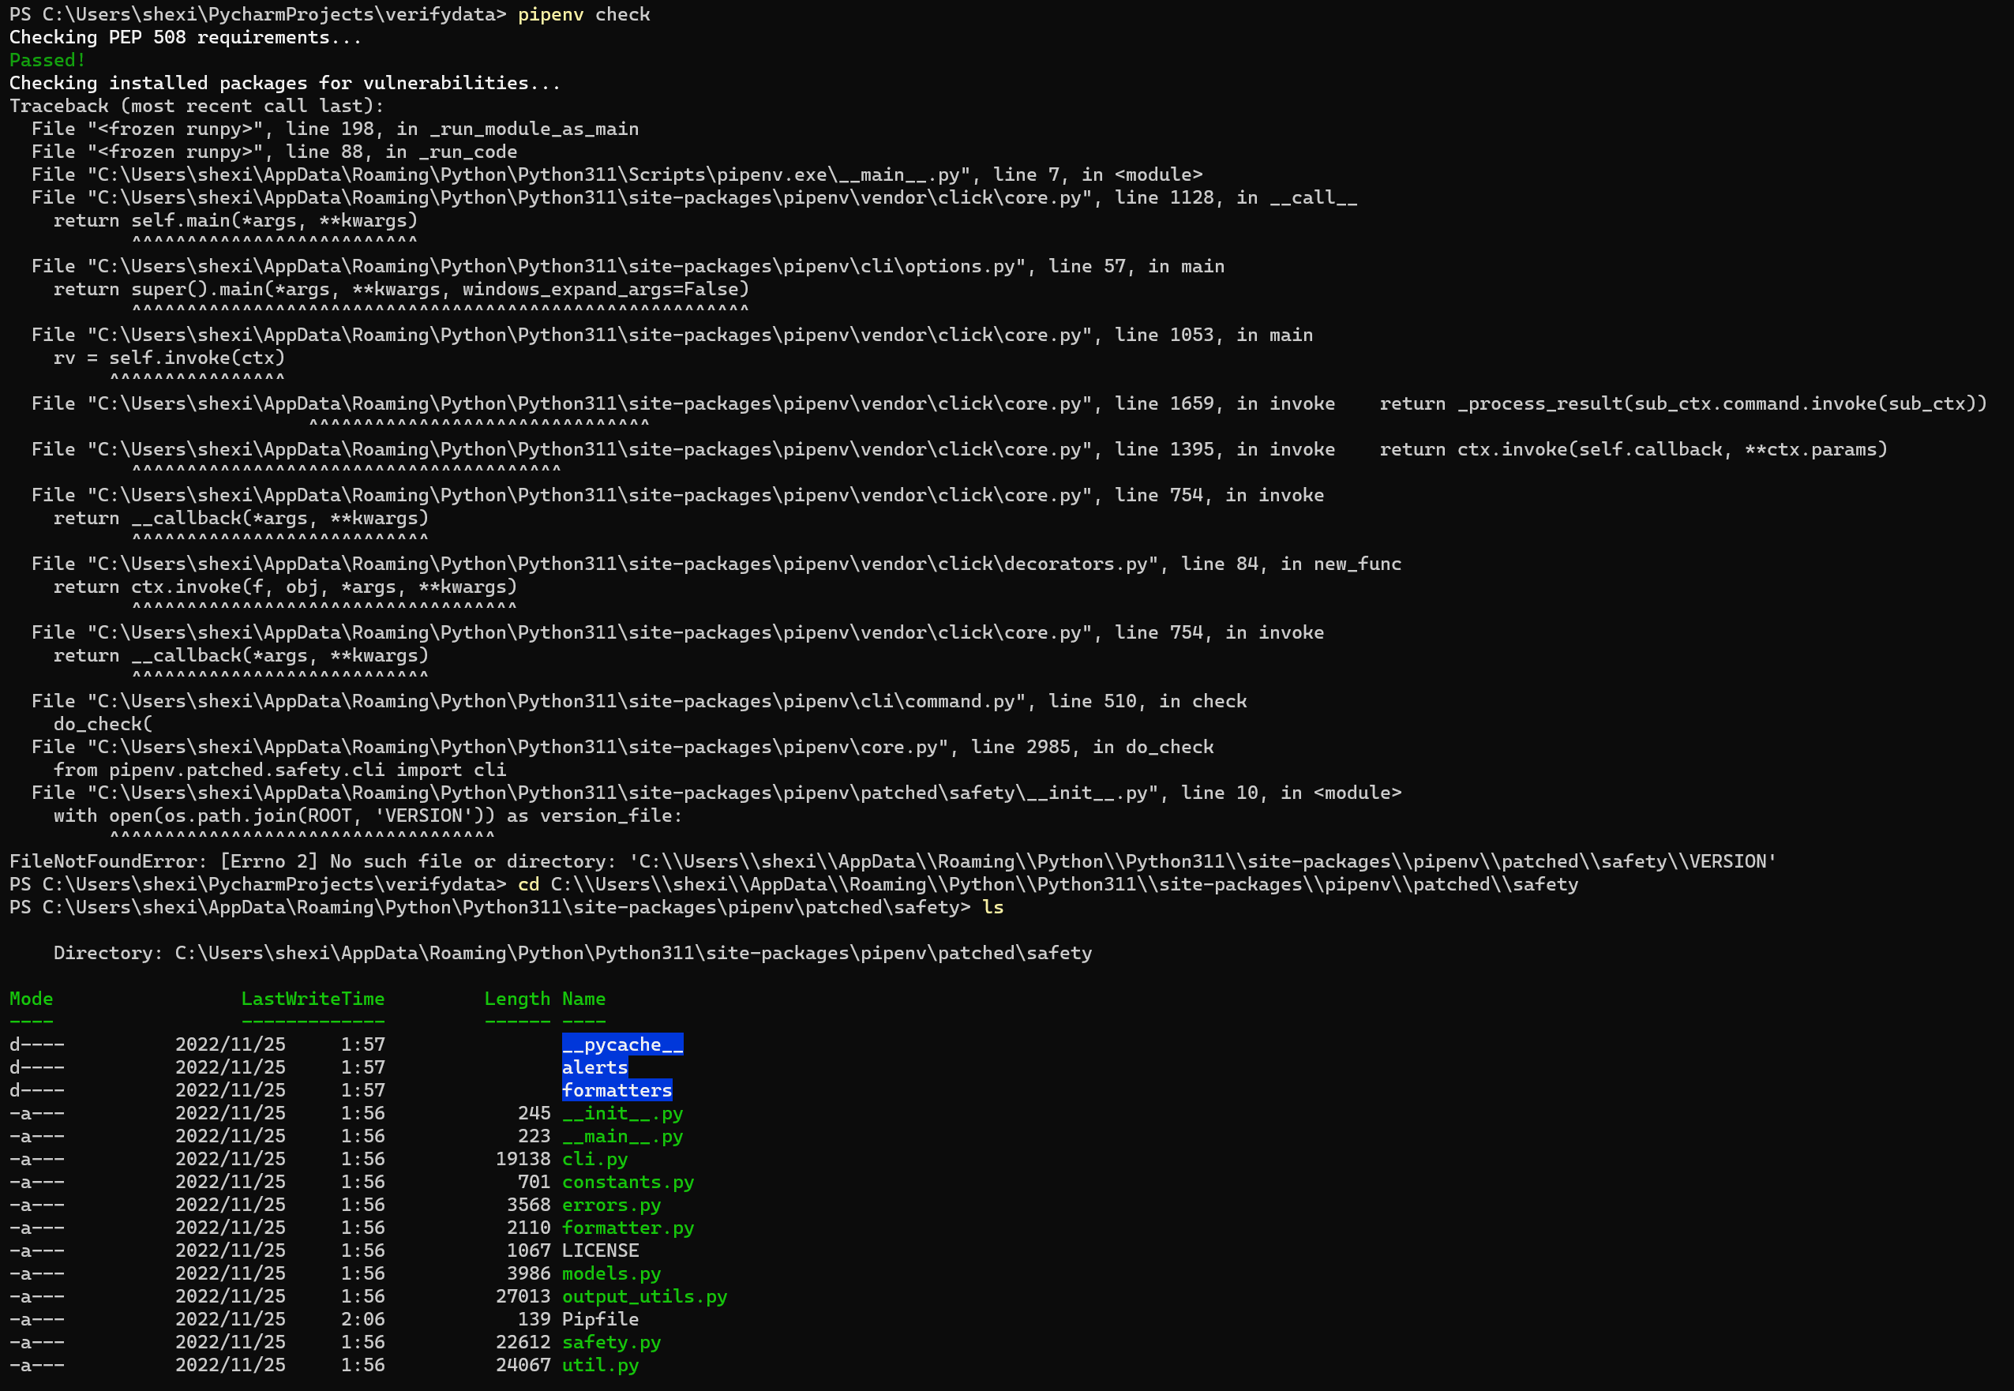This screenshot has width=2014, height=1391.
Task: Select the safety.py file name
Action: point(611,1342)
